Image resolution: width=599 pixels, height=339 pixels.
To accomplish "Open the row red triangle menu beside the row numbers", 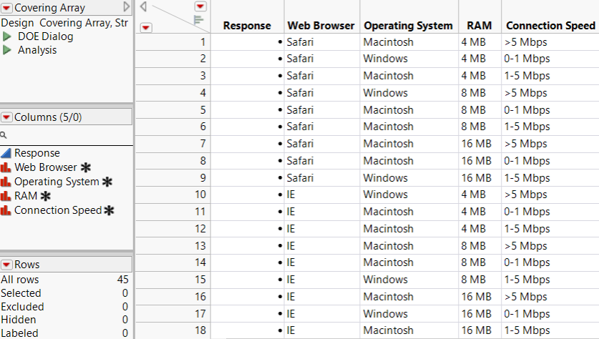I will [x=146, y=28].
